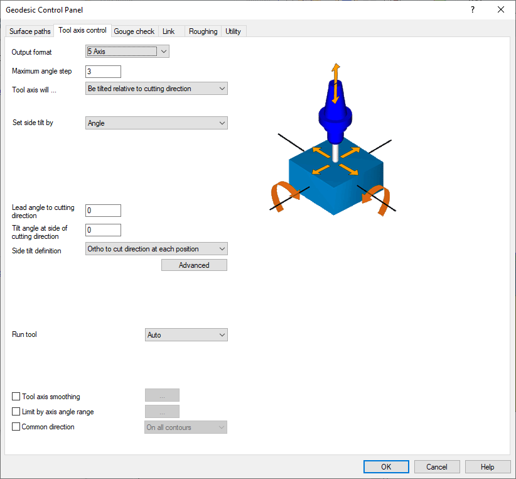Click the Tilt angle at side field
This screenshot has height=479, width=516.
[x=104, y=230]
